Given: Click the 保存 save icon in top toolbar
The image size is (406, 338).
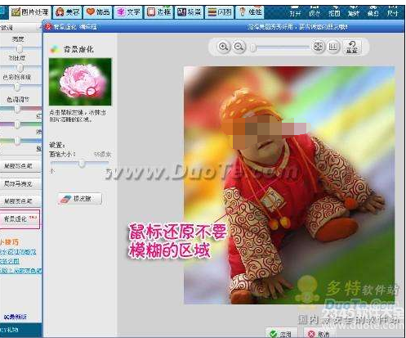Looking at the screenshot, I should [315, 11].
